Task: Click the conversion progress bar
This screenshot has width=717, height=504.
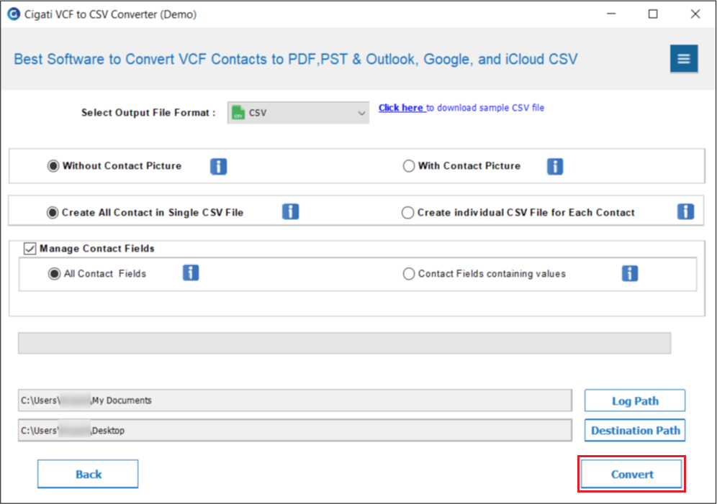Action: pyautogui.click(x=344, y=343)
